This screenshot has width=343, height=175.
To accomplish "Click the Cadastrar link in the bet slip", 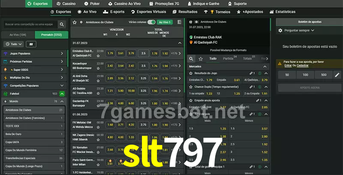I will (303, 65).
